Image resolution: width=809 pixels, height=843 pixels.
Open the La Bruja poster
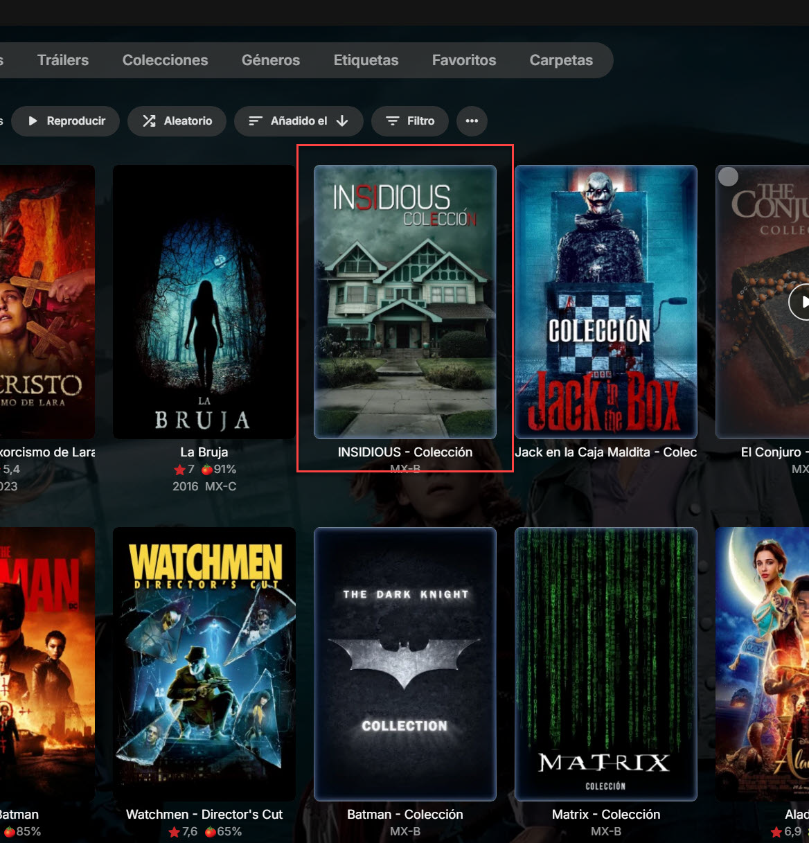(x=204, y=302)
